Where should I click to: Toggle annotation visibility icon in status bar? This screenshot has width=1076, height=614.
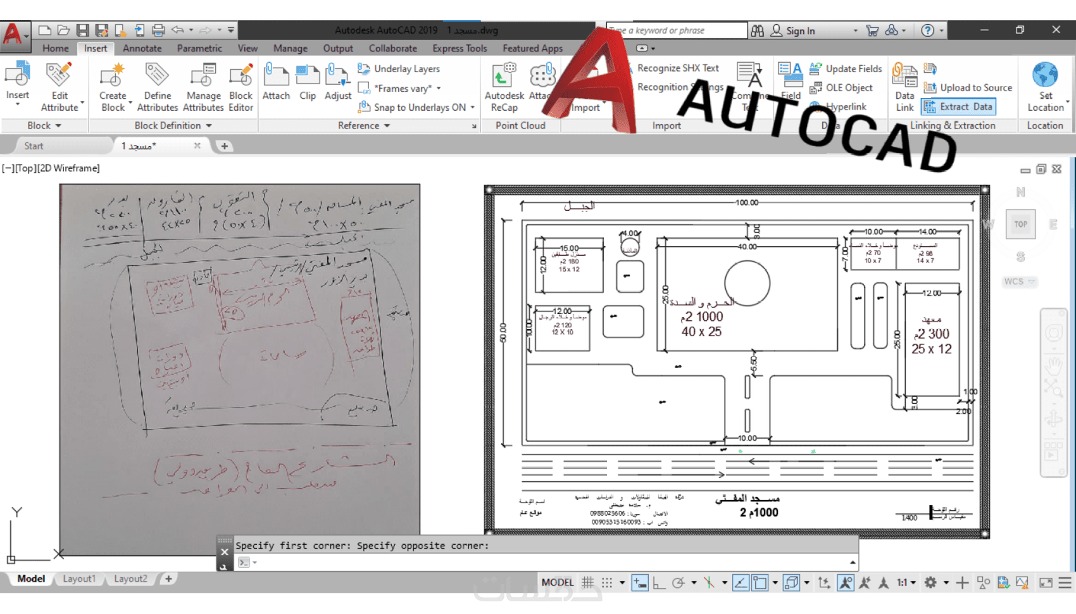tap(845, 582)
